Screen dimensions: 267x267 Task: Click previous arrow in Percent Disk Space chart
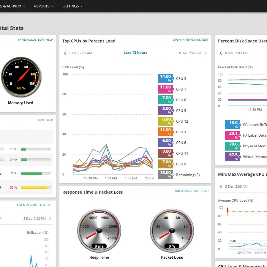tap(221, 53)
